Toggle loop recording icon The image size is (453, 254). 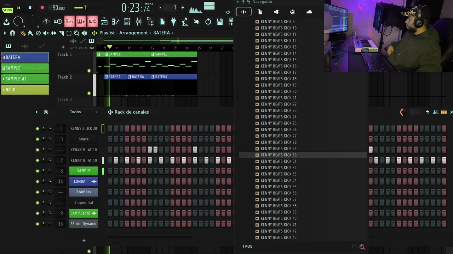(x=92, y=22)
